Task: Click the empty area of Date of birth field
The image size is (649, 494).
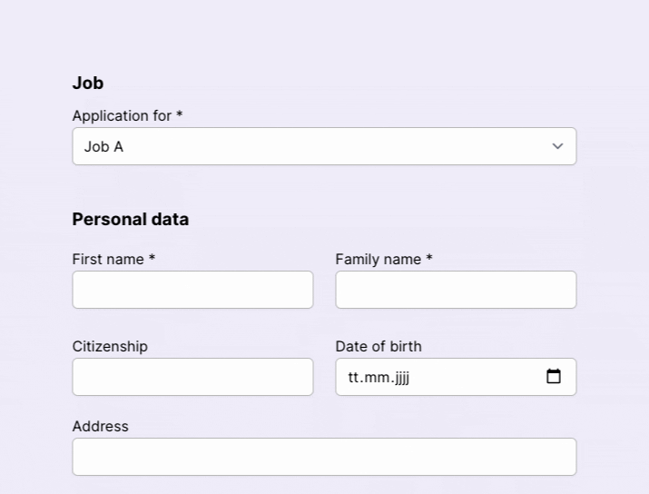Action: [x=476, y=377]
